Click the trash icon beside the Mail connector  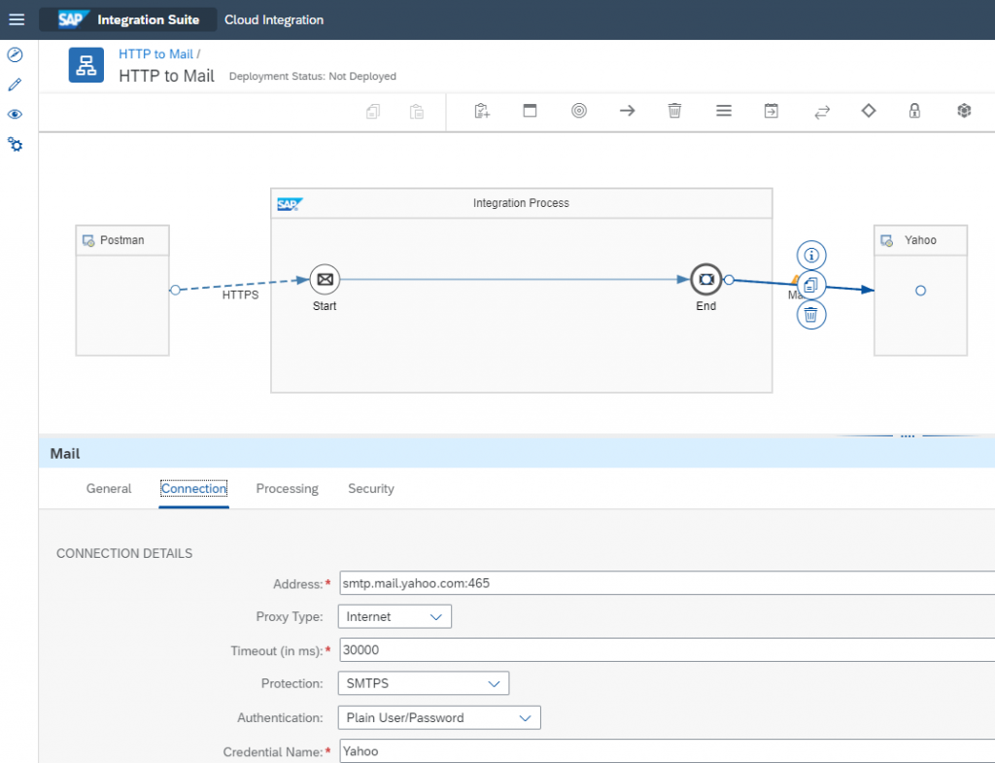coord(811,315)
